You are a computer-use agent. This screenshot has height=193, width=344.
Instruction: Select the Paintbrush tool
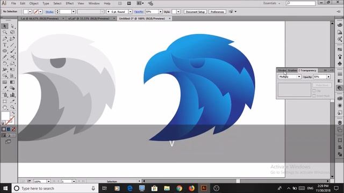pos(12,51)
